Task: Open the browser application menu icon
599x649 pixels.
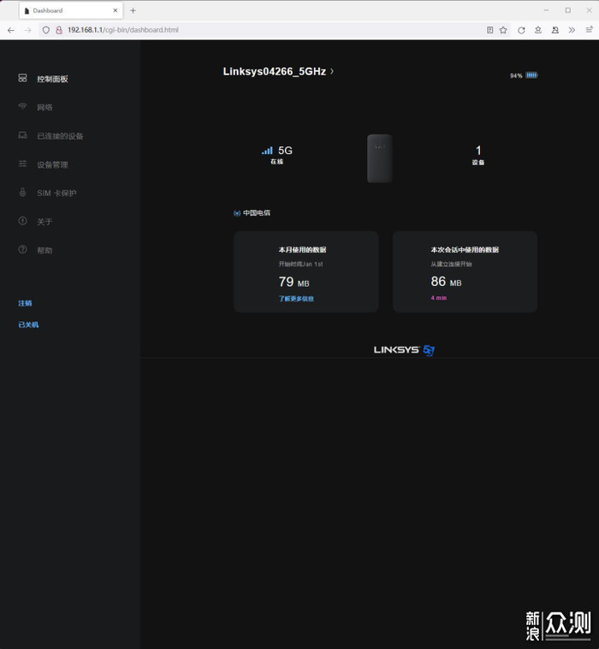Action: point(589,30)
